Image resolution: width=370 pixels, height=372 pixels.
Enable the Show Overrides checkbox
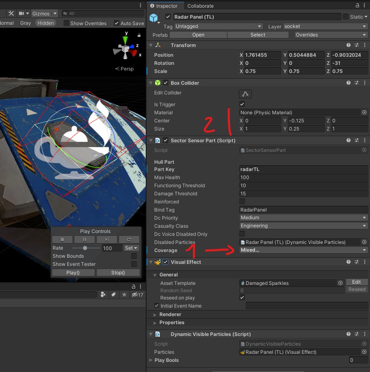[66, 23]
